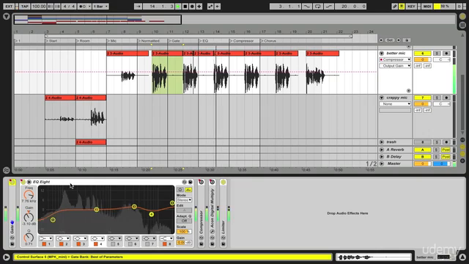Click the Gate locator marker
469x264 pixels.
point(174,41)
